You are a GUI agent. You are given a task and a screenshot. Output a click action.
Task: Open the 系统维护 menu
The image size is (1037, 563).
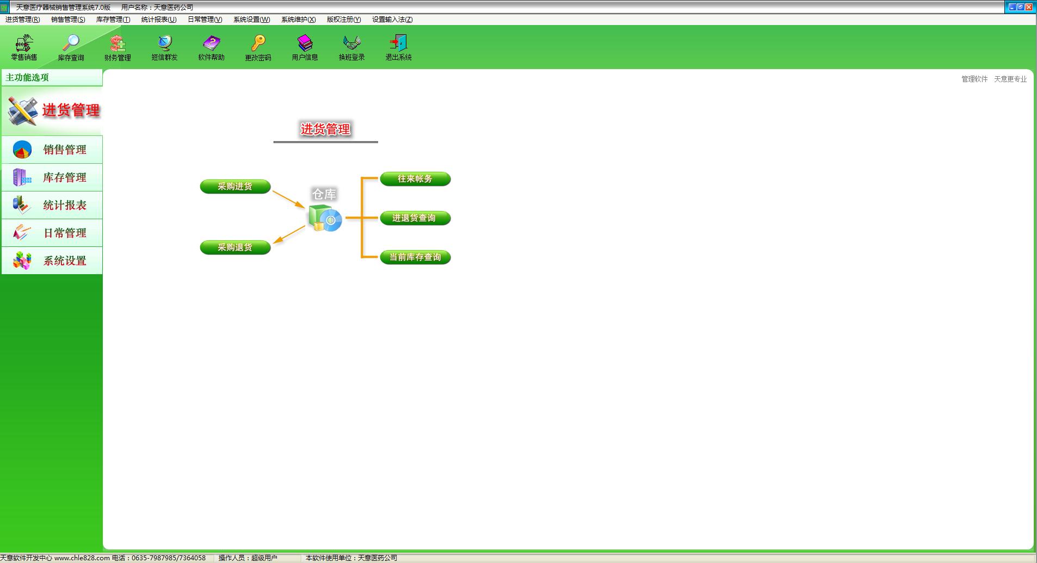point(298,20)
